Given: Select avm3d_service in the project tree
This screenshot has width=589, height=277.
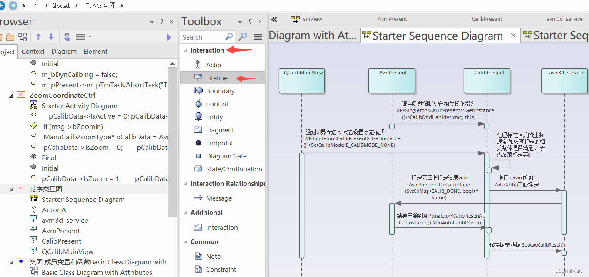Looking at the screenshot, I should point(65,220).
